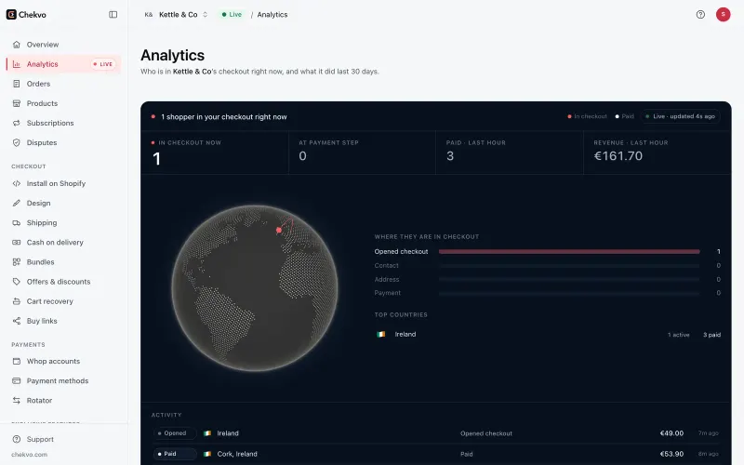The width and height of the screenshot is (744, 465).
Task: Click the Paid legend item
Action: 624,117
